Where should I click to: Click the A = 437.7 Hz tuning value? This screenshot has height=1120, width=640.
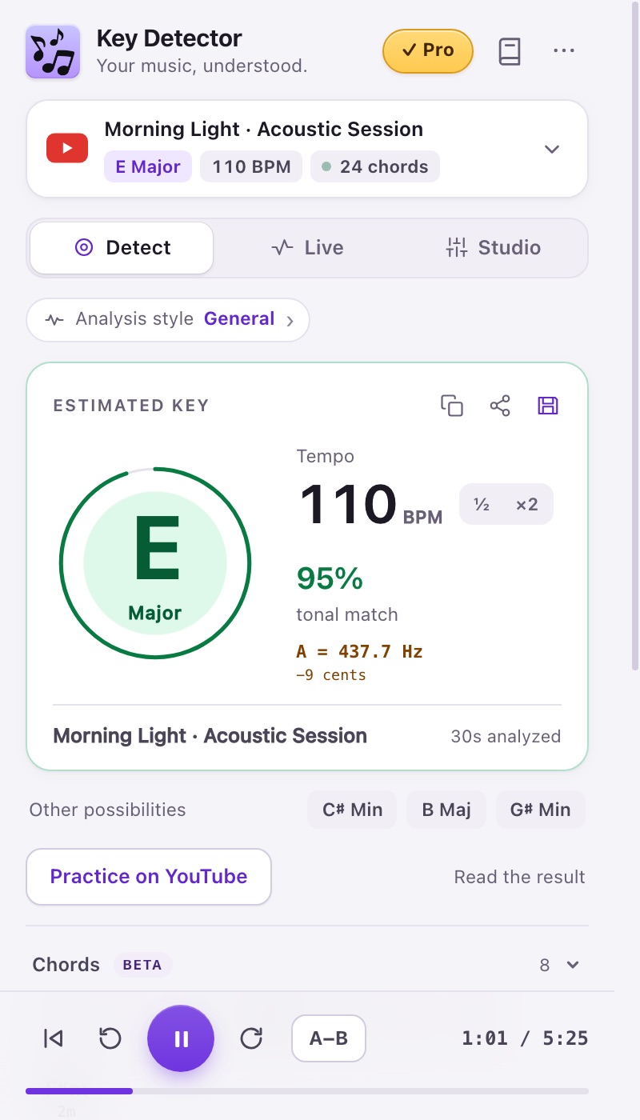pyautogui.click(x=359, y=651)
